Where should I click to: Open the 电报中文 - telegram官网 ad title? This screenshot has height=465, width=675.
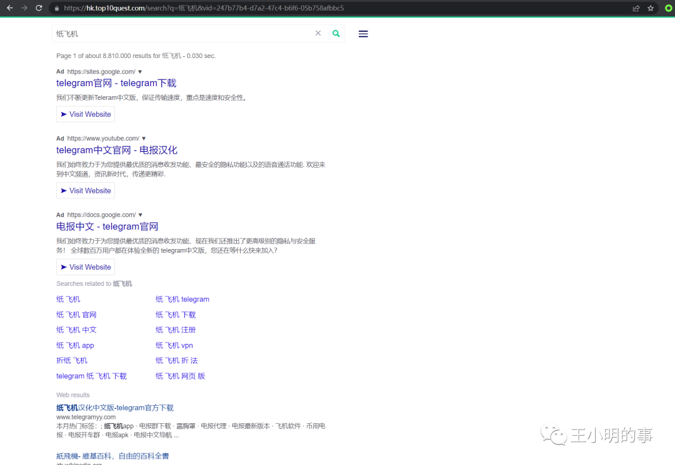[107, 227]
